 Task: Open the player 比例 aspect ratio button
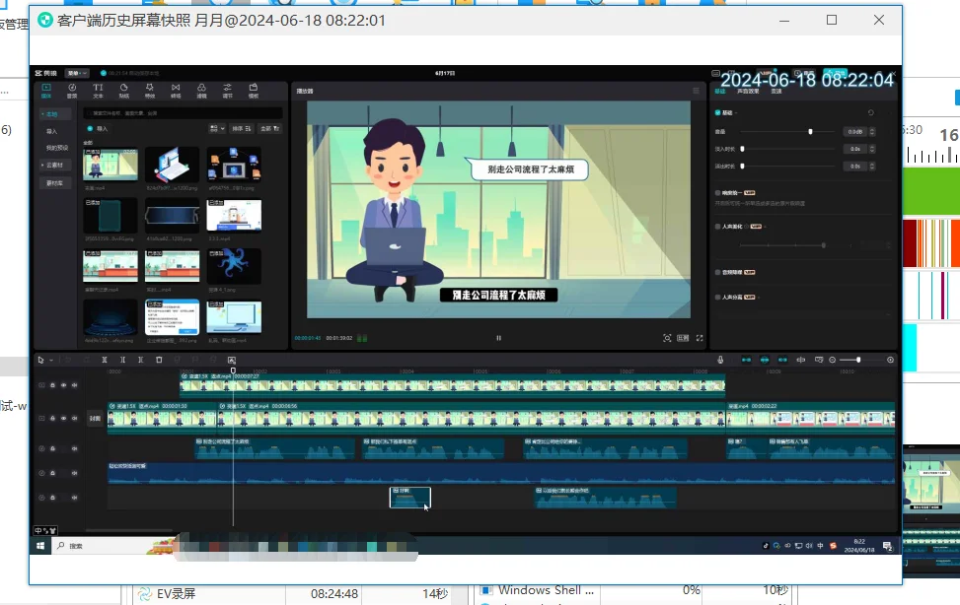pyautogui.click(x=683, y=338)
